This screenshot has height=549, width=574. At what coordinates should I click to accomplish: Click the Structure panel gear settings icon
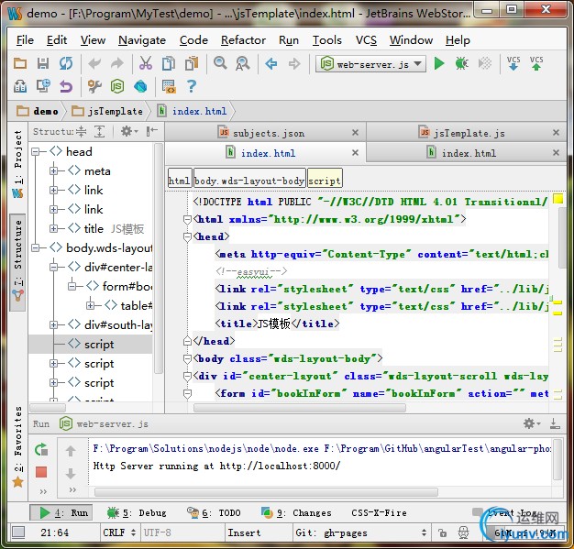coord(128,131)
